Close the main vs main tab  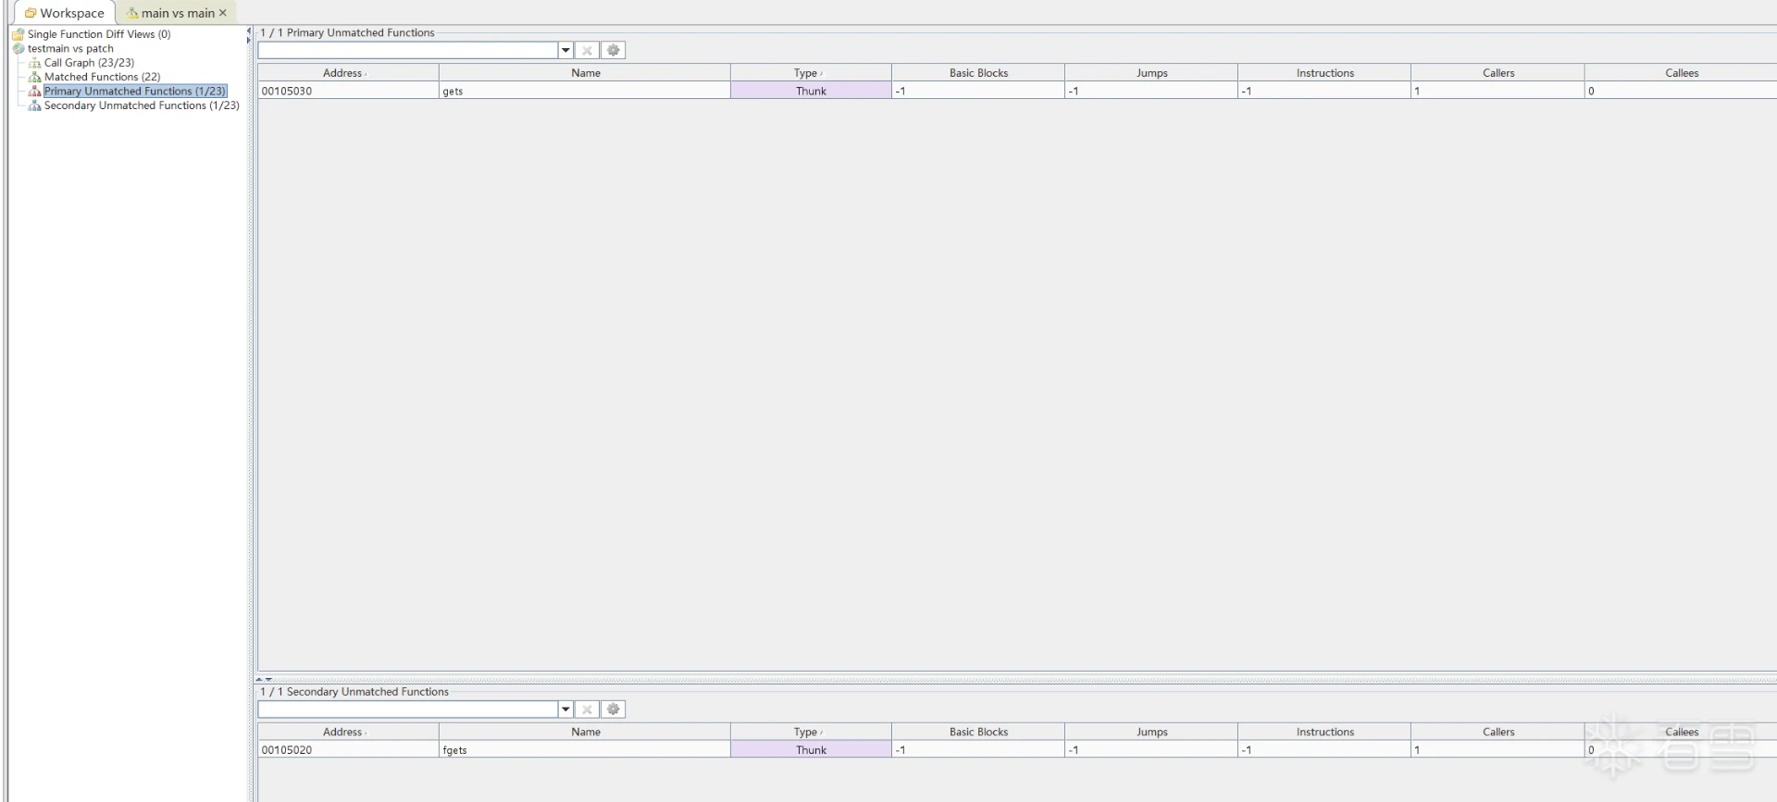point(223,13)
